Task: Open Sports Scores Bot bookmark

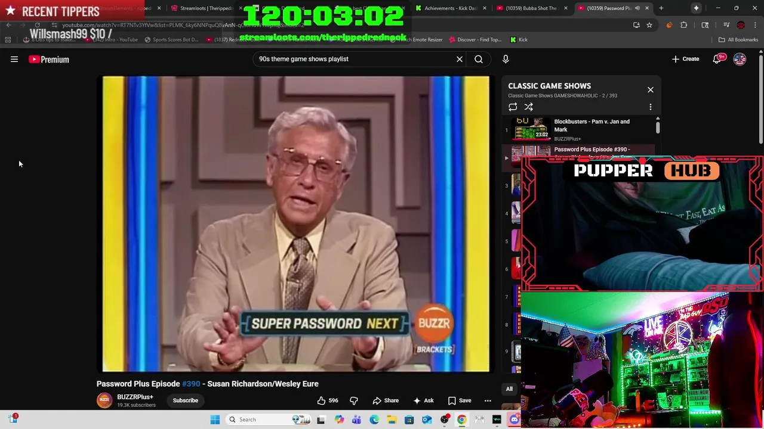Action: [171, 39]
